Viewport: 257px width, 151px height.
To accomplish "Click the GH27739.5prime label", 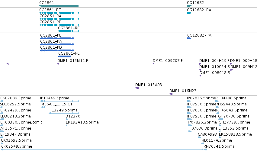I will click(x=234, y=122).
